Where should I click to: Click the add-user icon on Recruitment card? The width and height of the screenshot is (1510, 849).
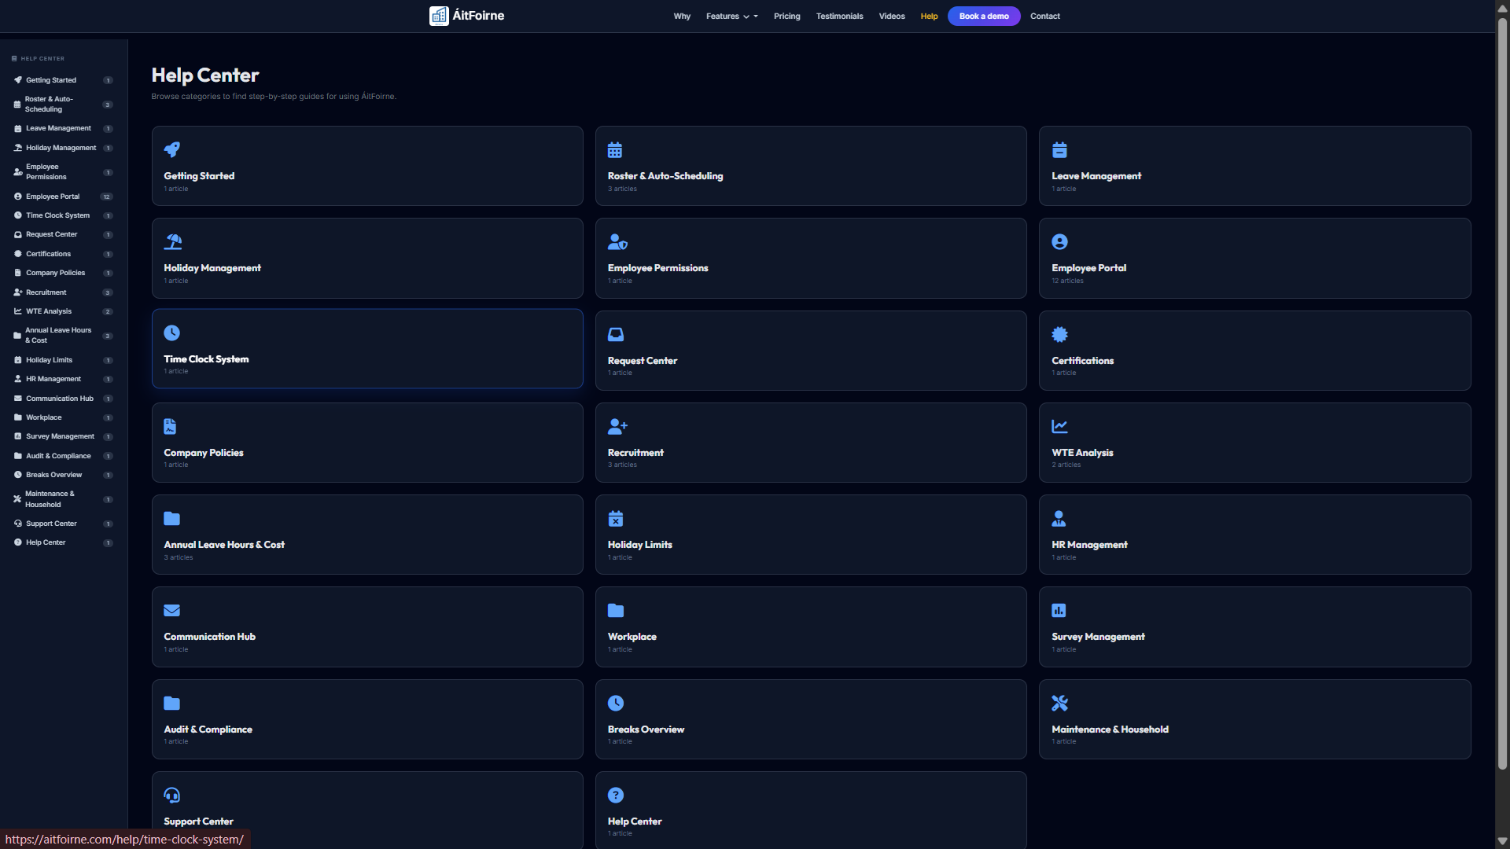click(617, 426)
